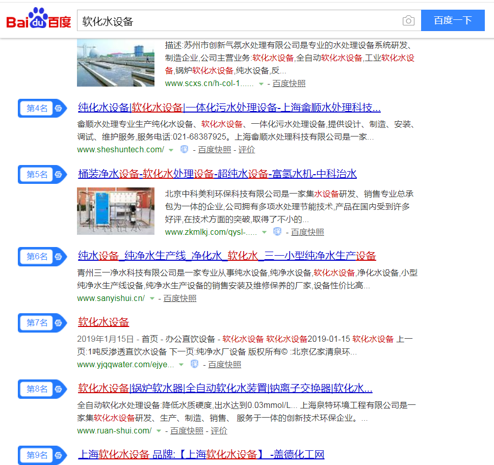The height and width of the screenshot is (465, 494).
Task: Click the snippet dated 2019年1月15日
Action: (245, 345)
